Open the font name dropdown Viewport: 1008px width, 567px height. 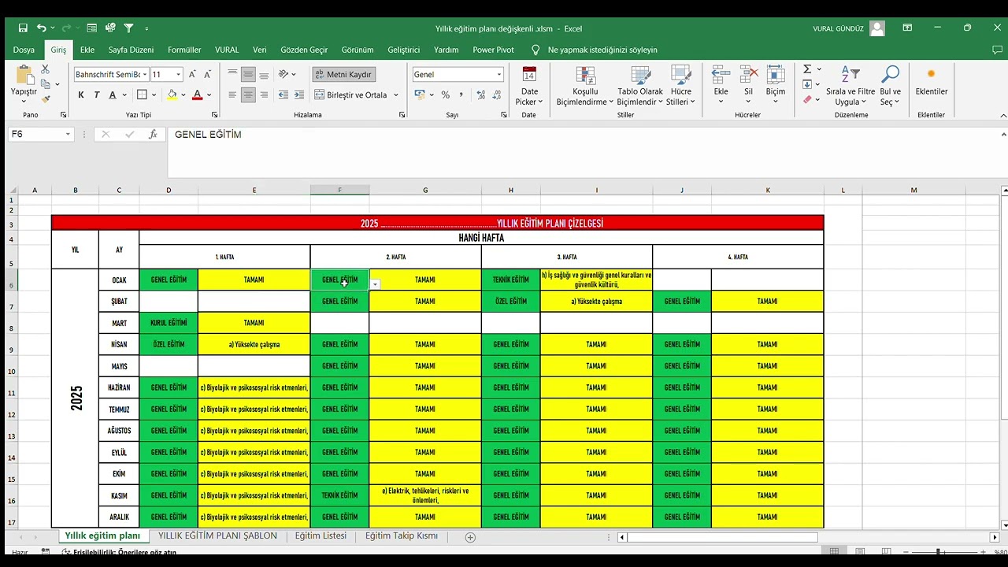coord(145,74)
